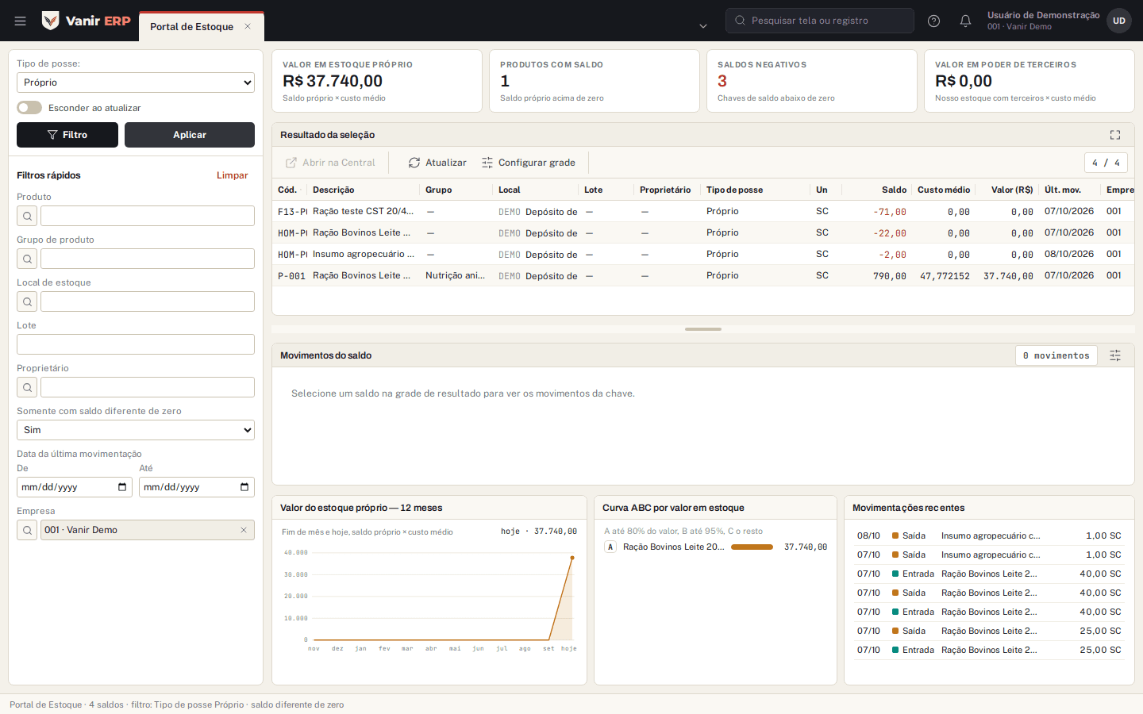Close the Portal de Estoque tab
Image resolution: width=1143 pixels, height=714 pixels.
point(248,26)
